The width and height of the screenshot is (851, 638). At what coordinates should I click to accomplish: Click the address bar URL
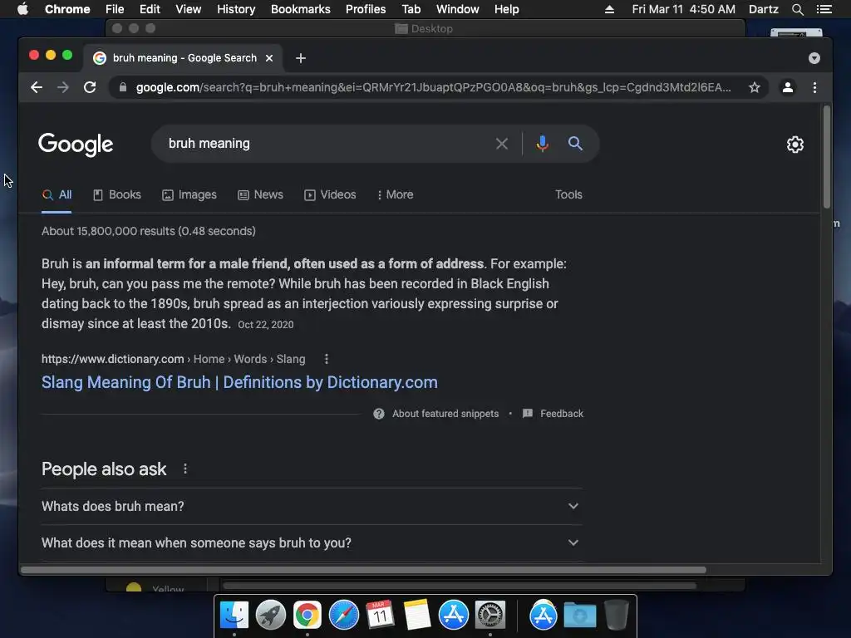[x=433, y=87]
